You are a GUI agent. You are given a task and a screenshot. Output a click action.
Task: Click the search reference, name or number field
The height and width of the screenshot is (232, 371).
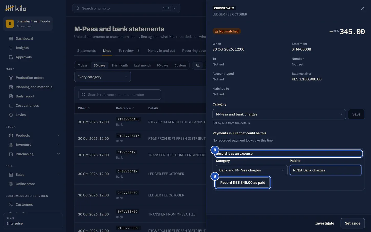coord(120,95)
